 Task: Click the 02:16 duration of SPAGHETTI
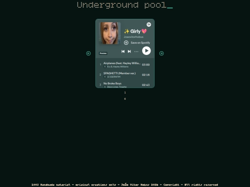146,75
